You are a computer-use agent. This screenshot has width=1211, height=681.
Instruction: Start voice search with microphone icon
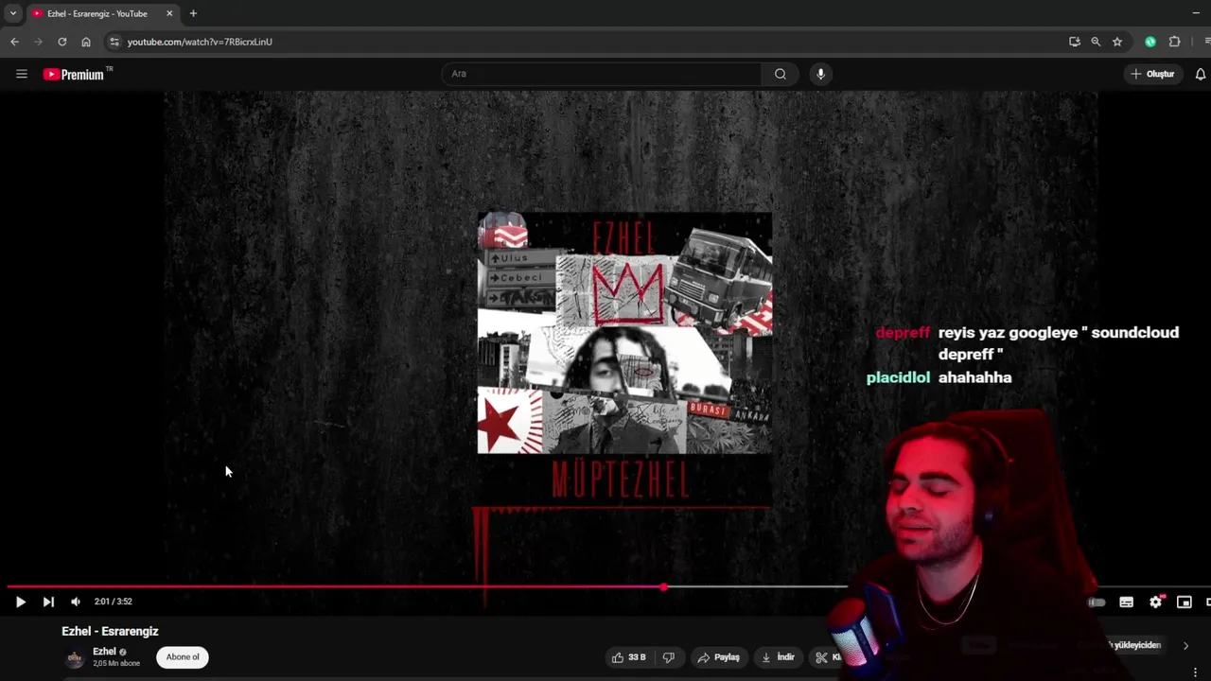point(820,74)
